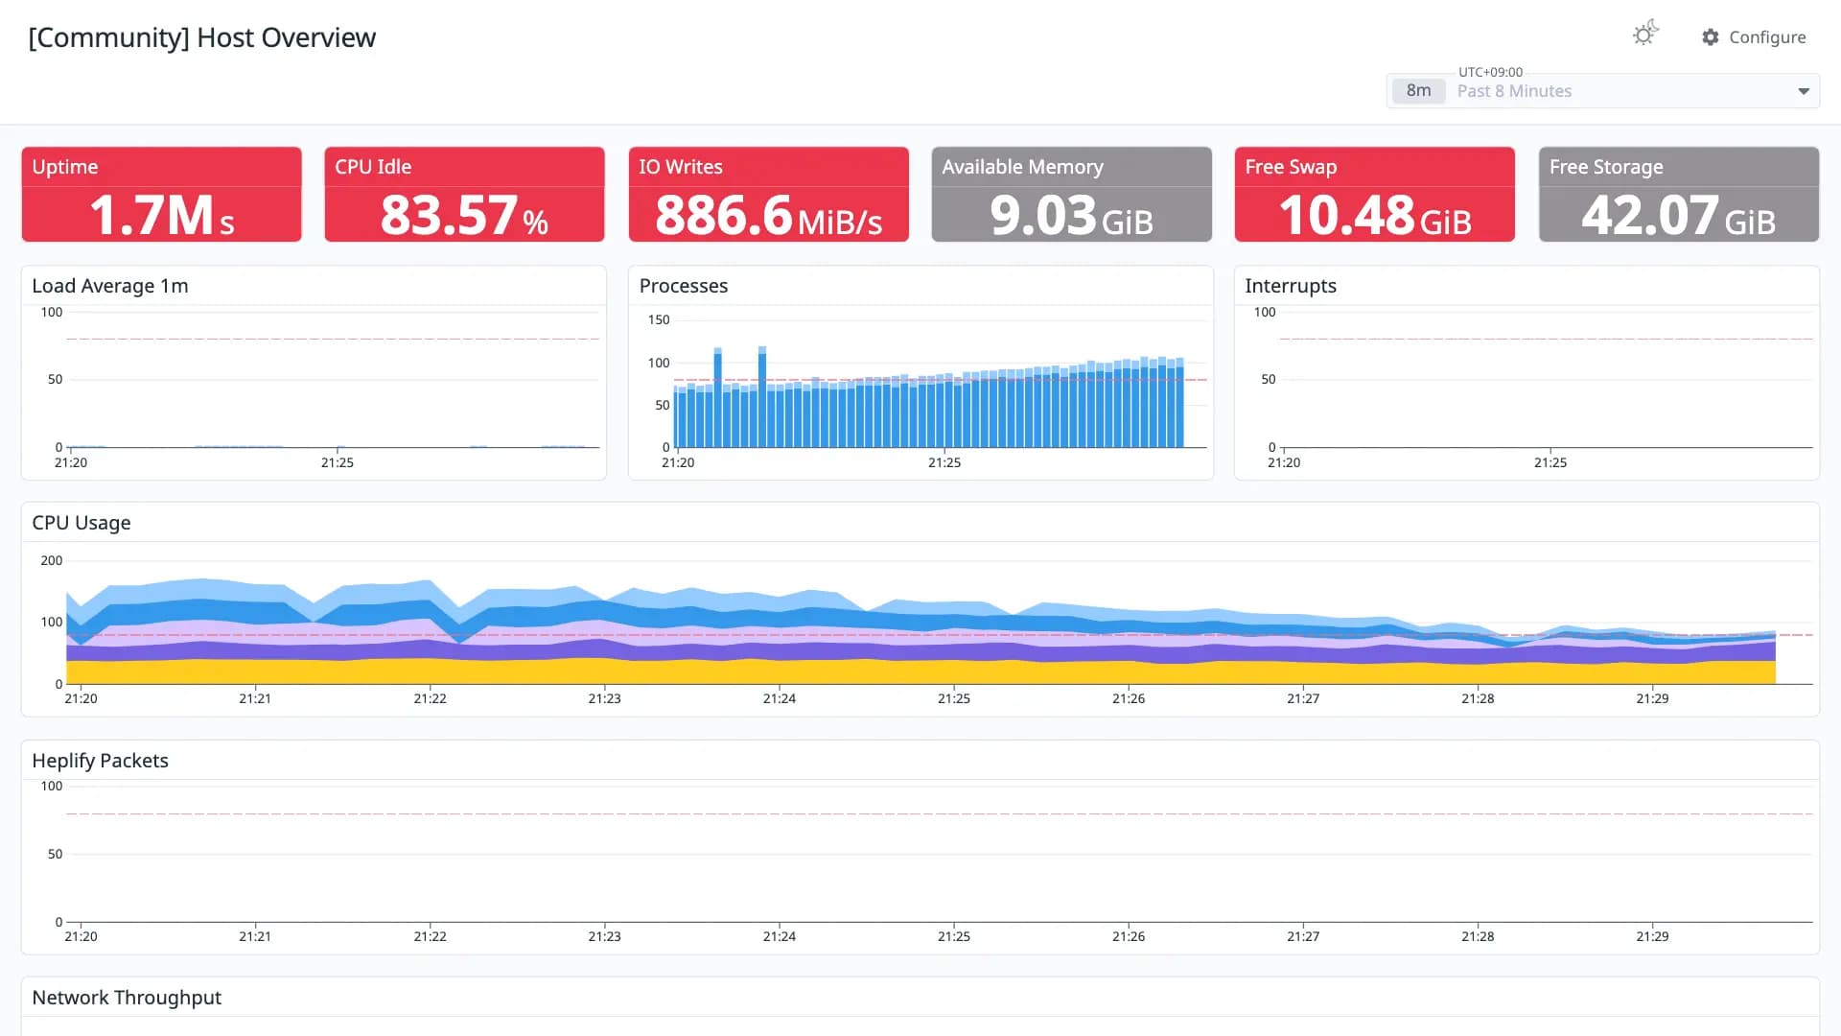
Task: Click the Heplify Packets panel title
Action: pos(100,761)
